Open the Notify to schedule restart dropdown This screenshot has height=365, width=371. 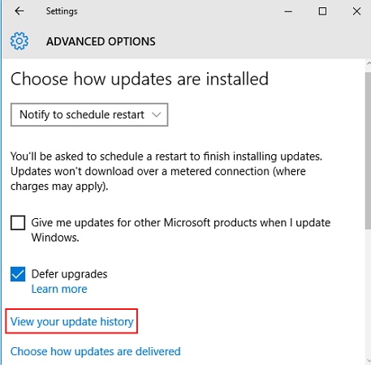(x=89, y=114)
